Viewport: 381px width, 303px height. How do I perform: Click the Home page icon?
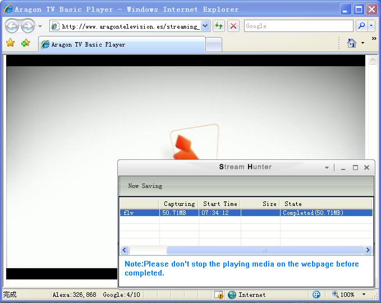pos(351,43)
